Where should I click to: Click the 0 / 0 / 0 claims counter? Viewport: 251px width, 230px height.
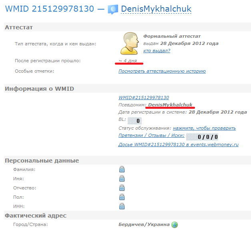click(x=202, y=137)
